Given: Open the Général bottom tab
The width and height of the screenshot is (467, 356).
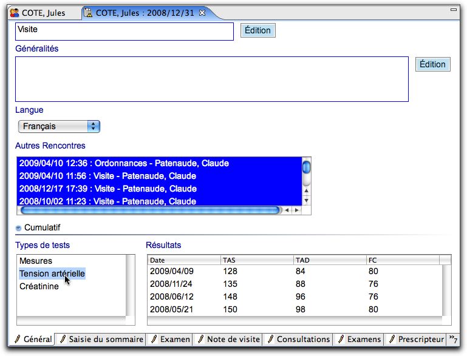Looking at the screenshot, I should click(33, 340).
